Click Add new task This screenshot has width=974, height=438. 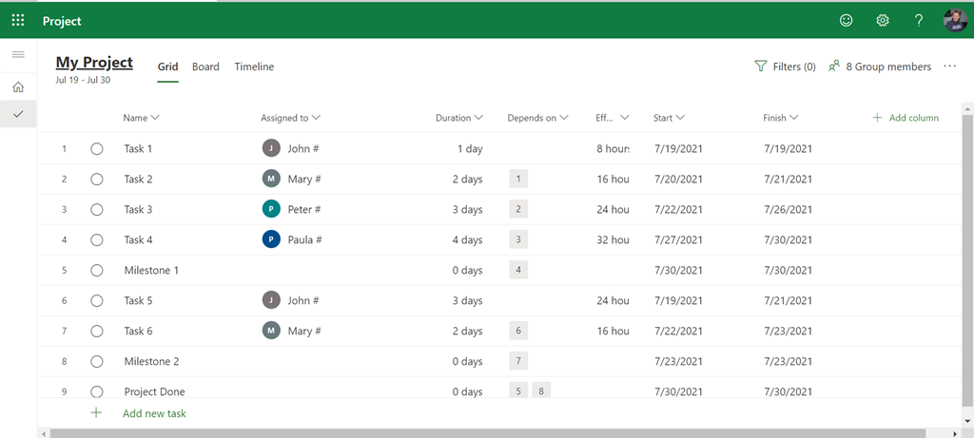[154, 413]
